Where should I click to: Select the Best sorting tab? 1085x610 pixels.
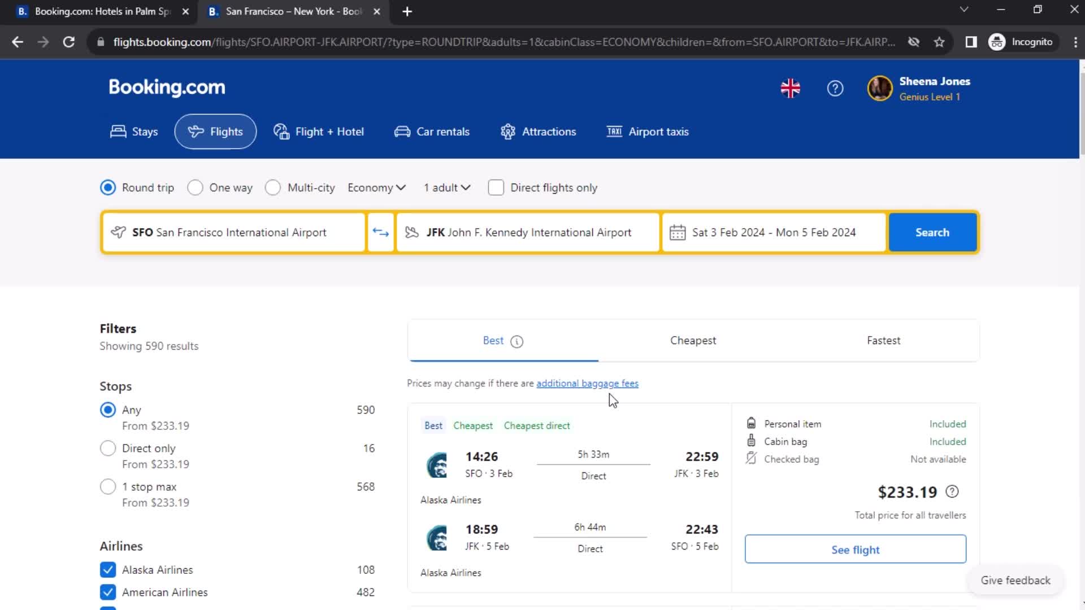click(503, 341)
